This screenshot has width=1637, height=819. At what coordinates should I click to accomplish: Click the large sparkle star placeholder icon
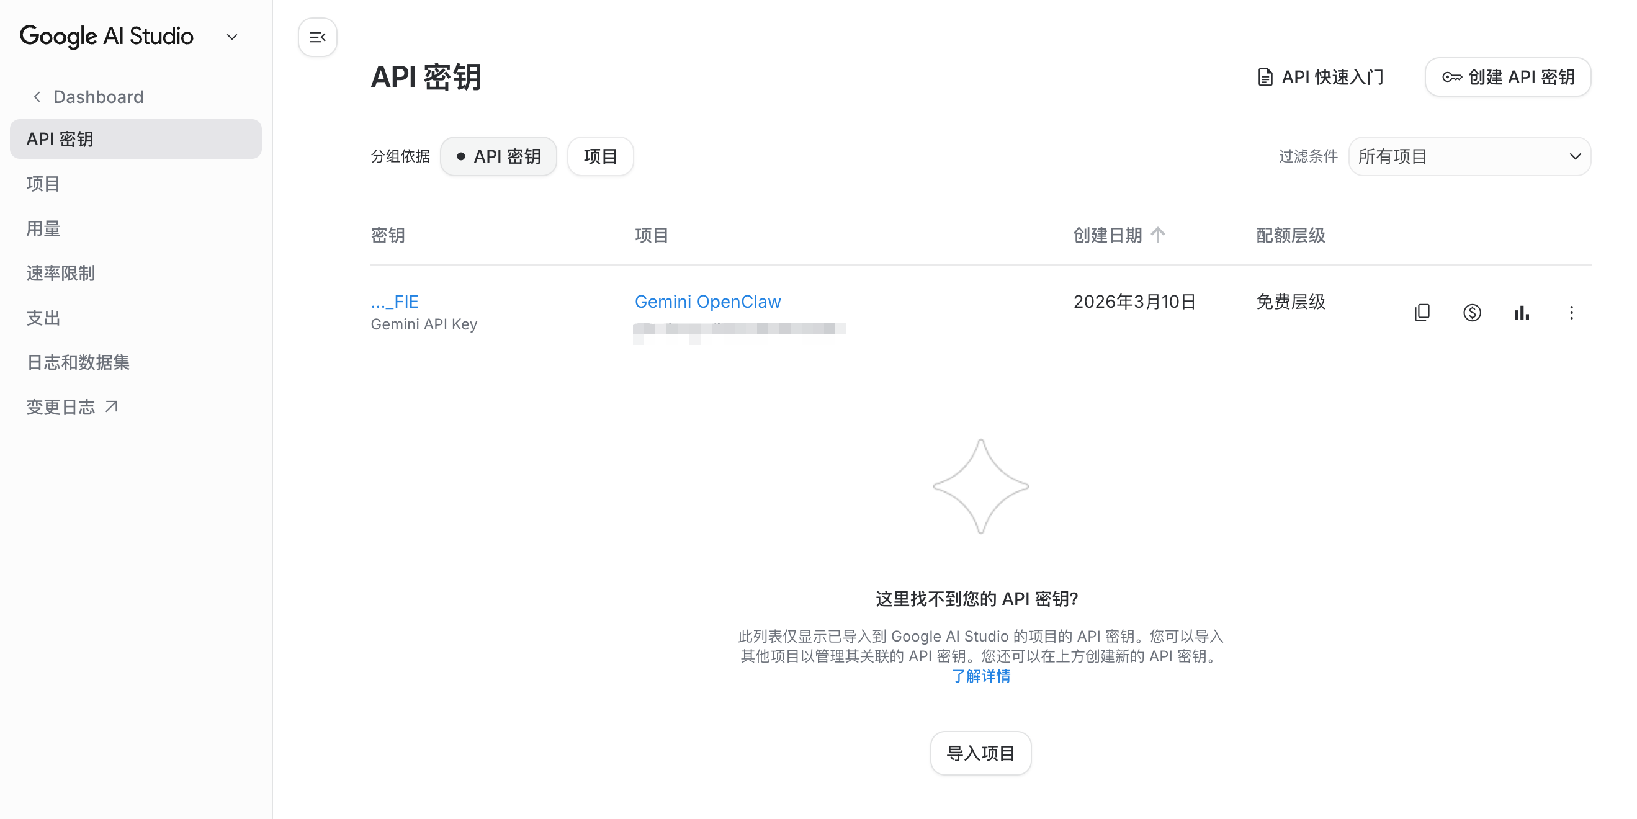pyautogui.click(x=980, y=486)
